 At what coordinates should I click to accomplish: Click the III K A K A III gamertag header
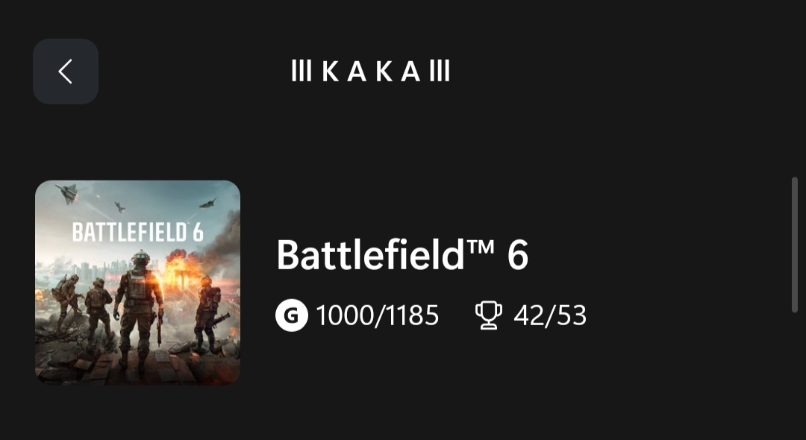370,72
